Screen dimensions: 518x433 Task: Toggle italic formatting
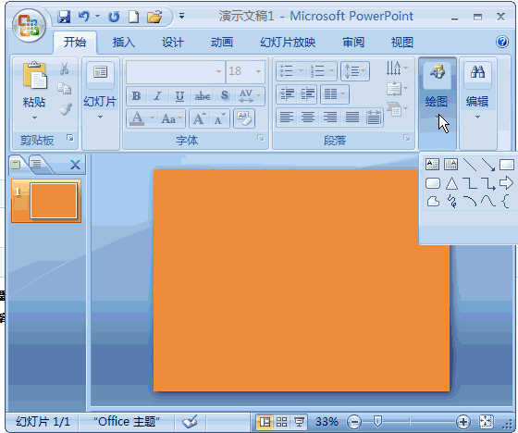click(157, 96)
